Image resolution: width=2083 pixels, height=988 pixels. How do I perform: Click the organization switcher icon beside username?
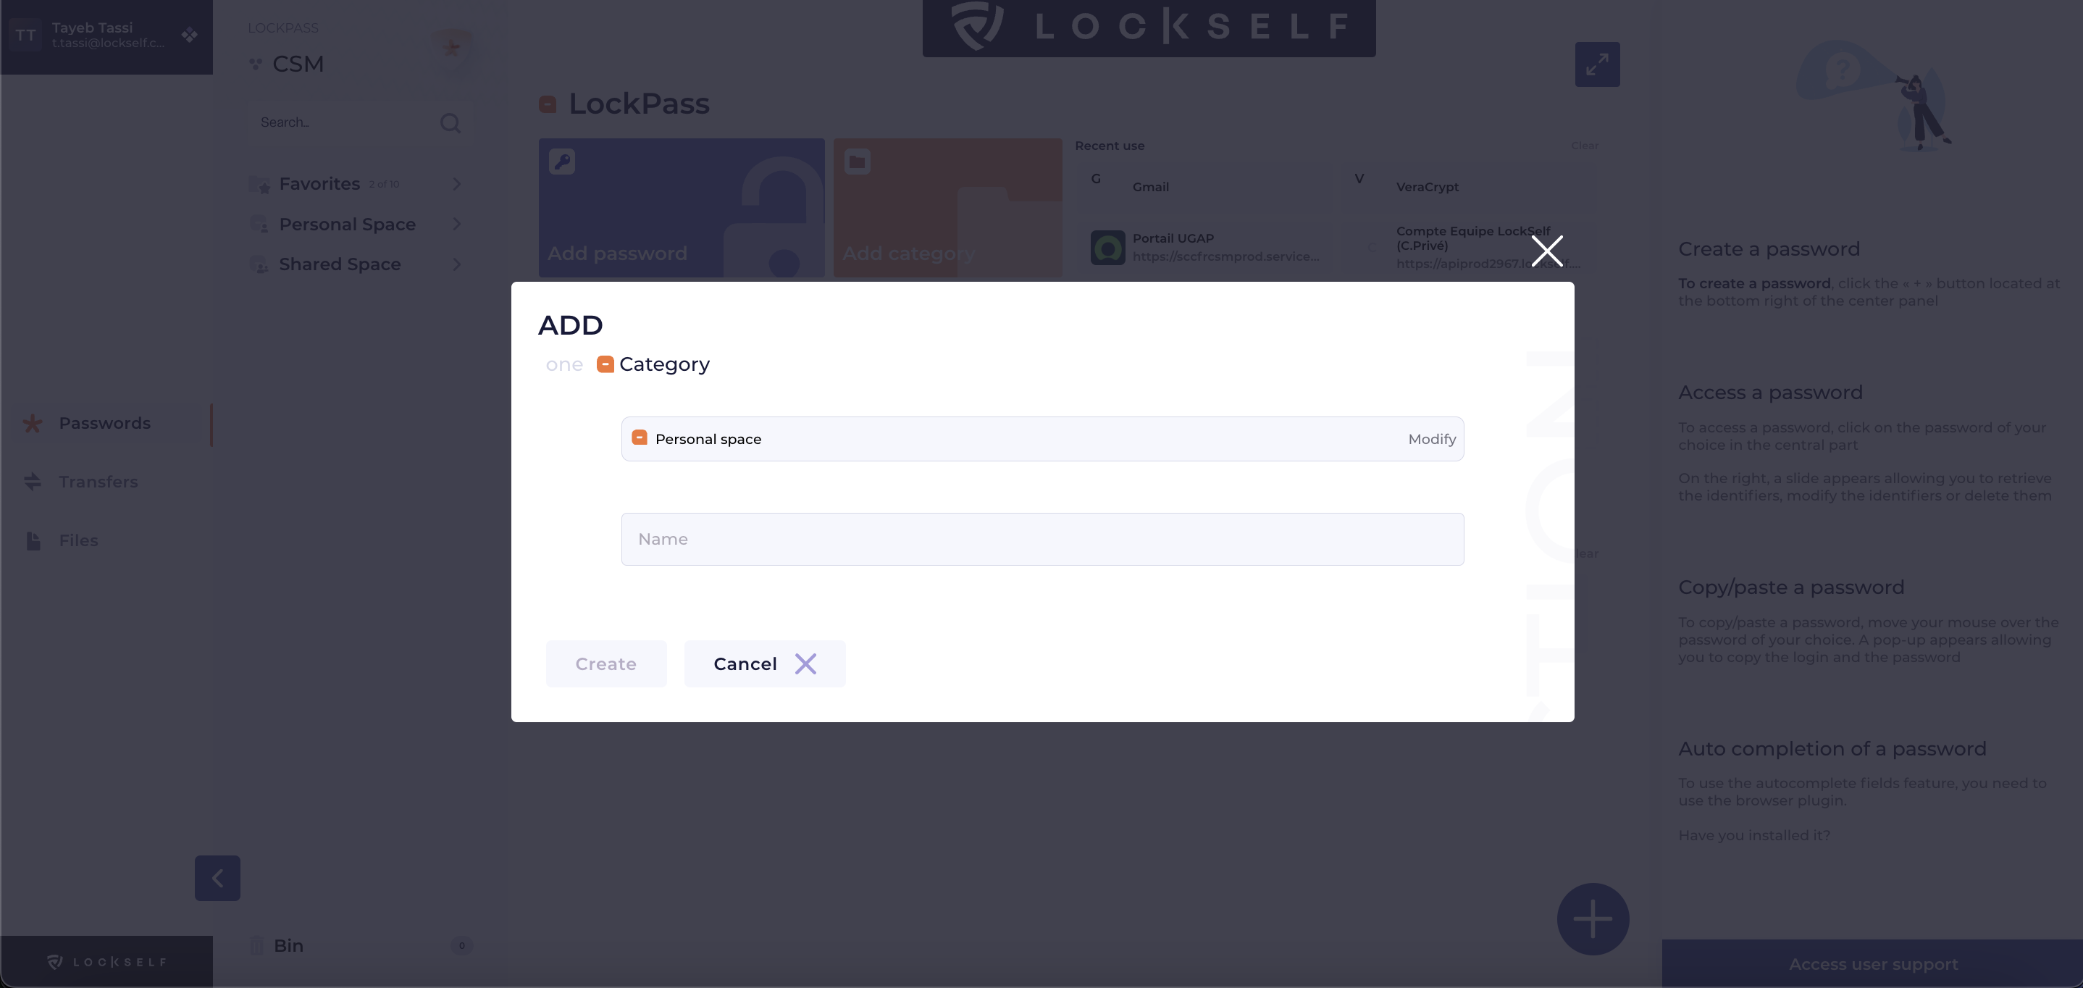pyautogui.click(x=189, y=35)
